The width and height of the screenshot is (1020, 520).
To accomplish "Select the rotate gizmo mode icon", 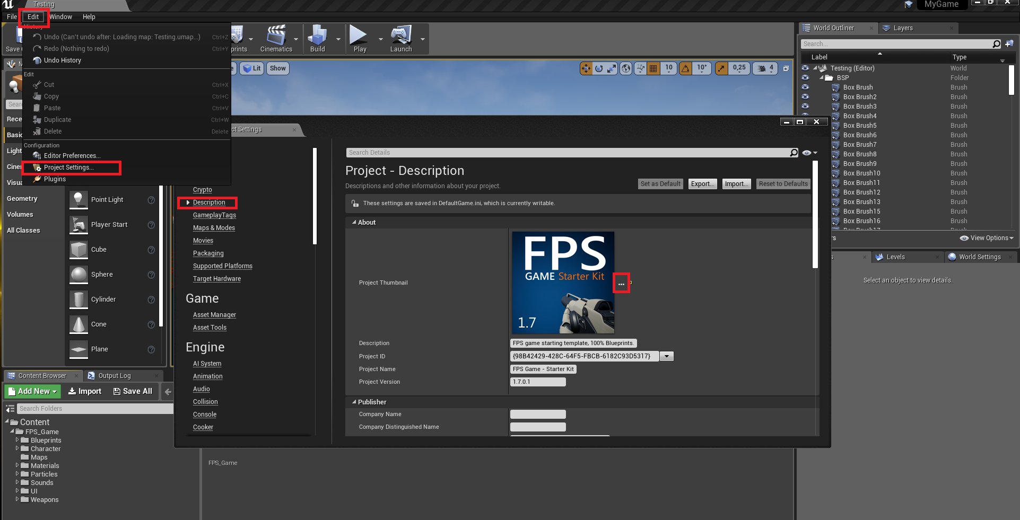I will (x=599, y=68).
